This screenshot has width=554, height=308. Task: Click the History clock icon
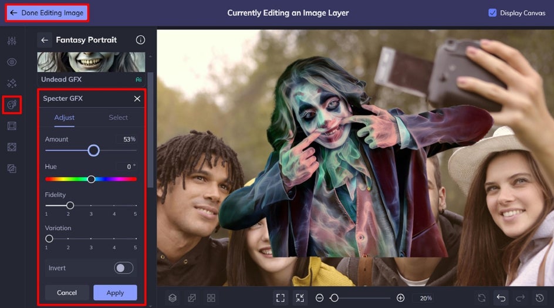tap(539, 298)
